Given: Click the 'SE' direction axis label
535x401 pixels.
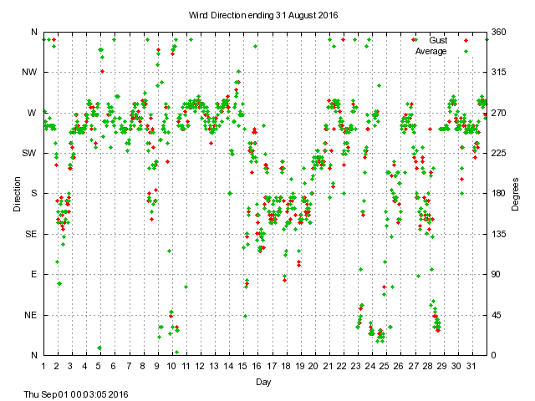Looking at the screenshot, I should (31, 234).
